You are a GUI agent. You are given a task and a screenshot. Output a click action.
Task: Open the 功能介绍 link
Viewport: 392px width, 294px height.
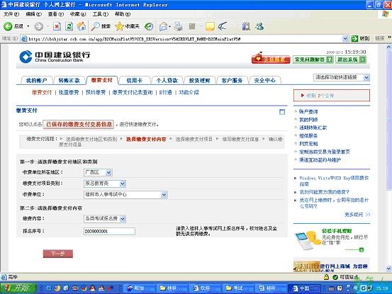coord(189,92)
